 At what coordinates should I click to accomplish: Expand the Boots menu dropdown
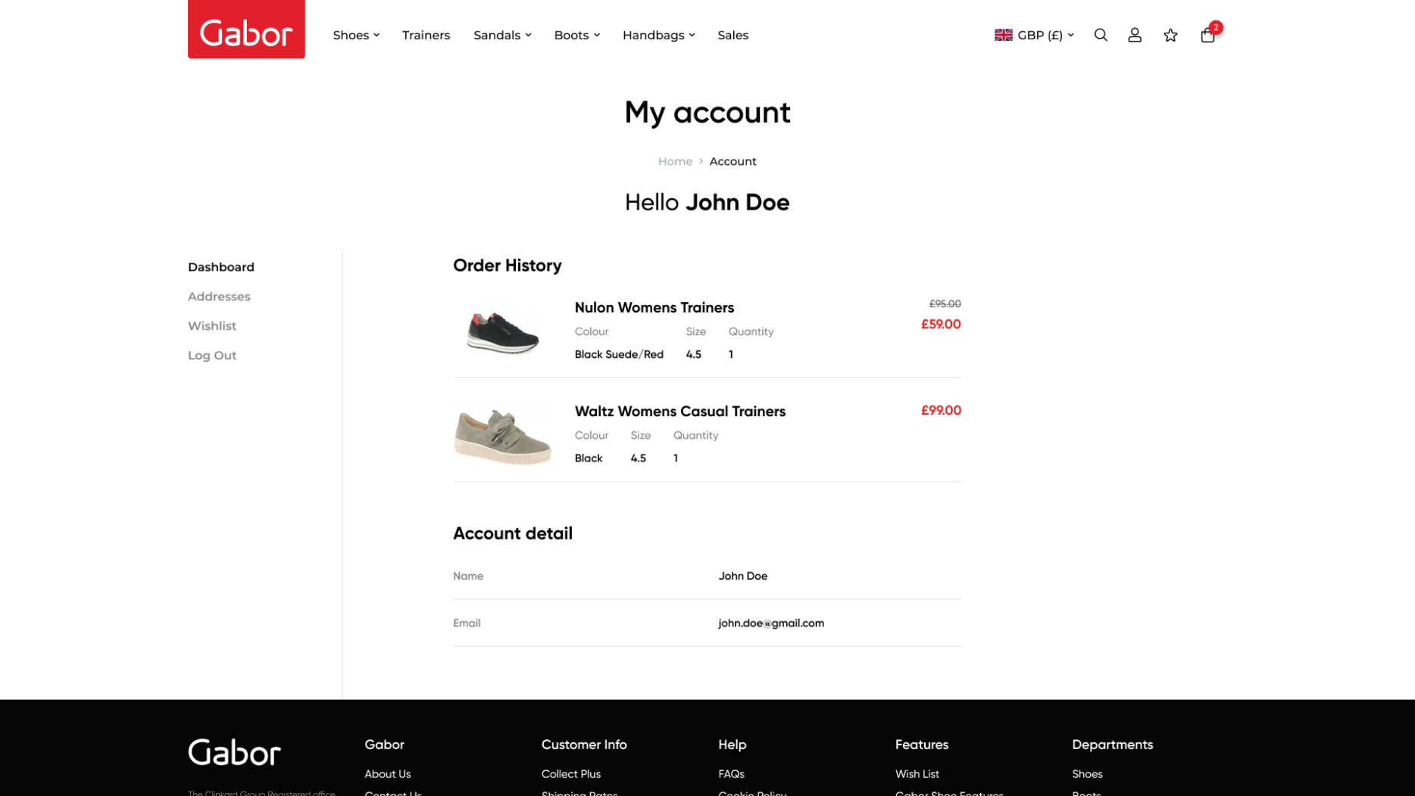click(576, 35)
